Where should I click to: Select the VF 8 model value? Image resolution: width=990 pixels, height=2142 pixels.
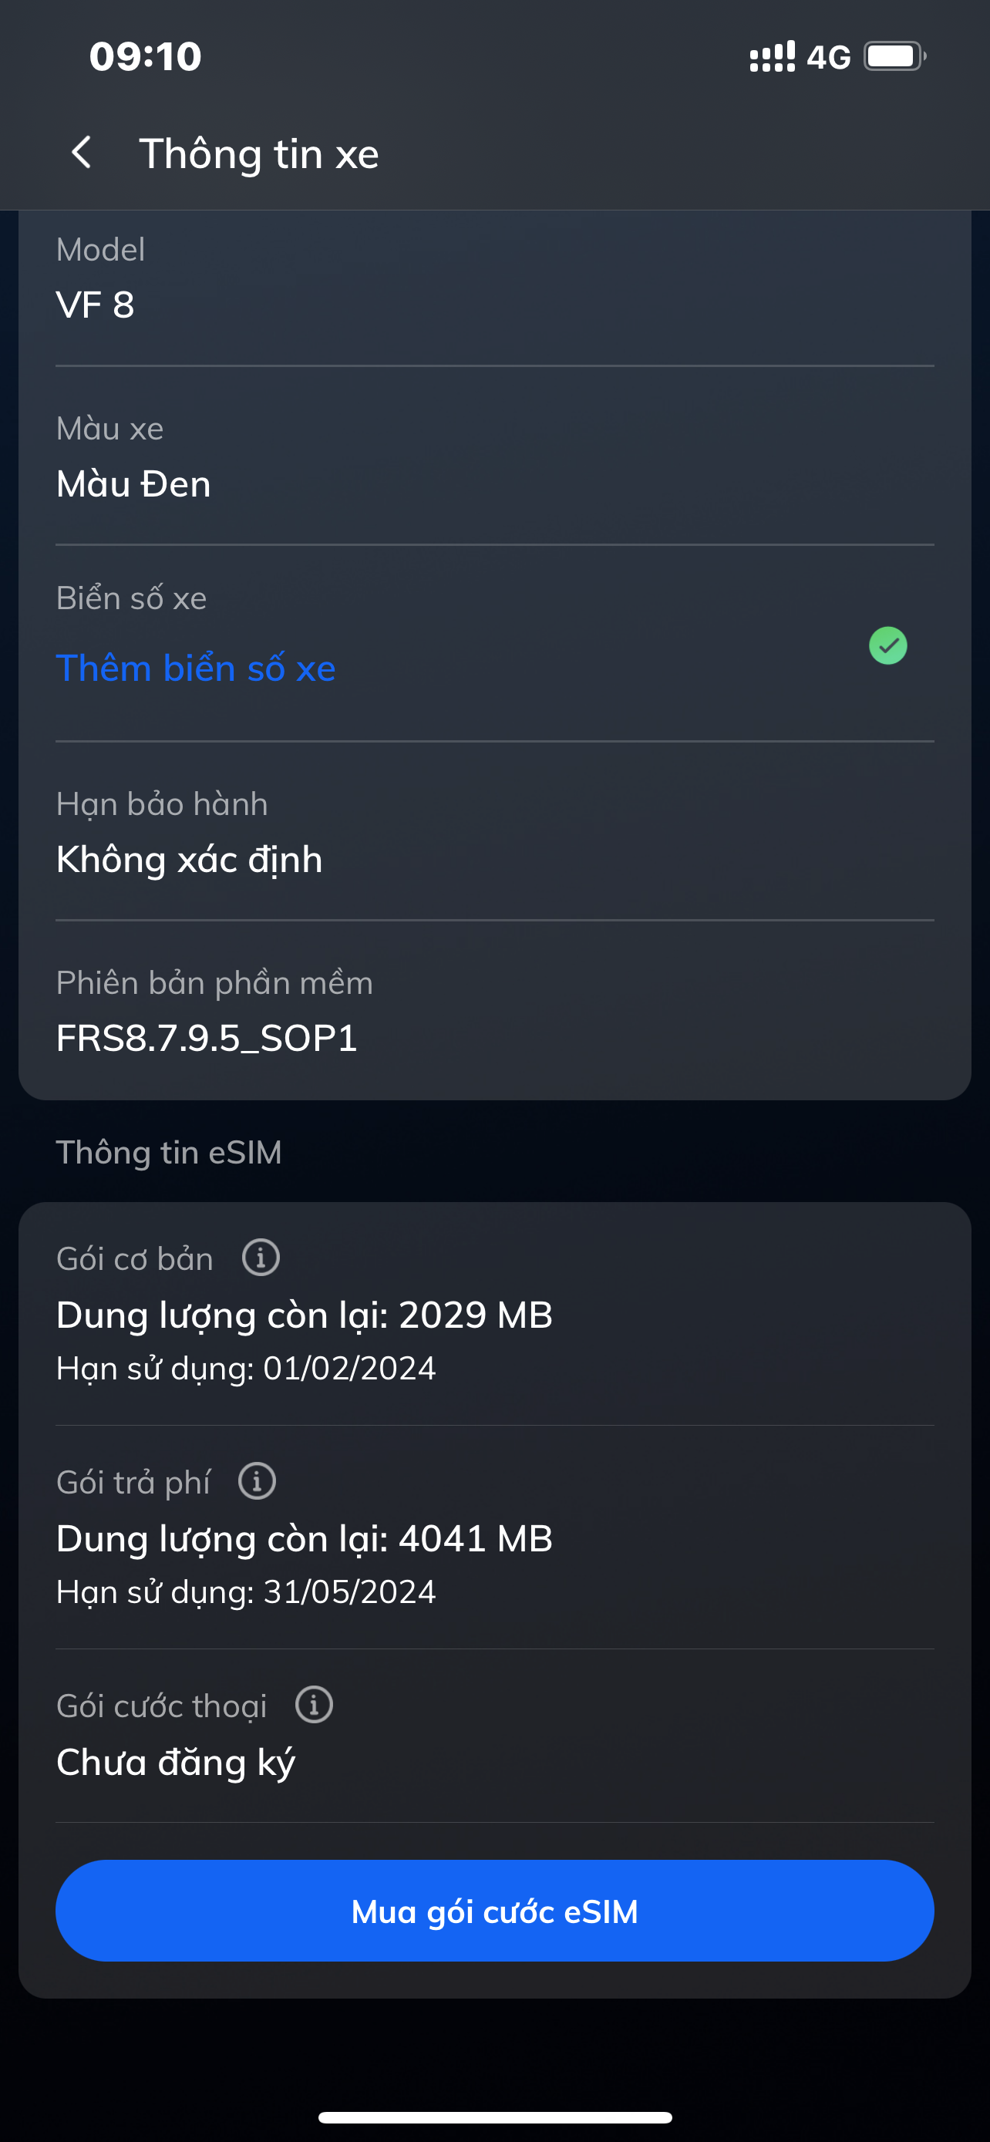coord(96,305)
